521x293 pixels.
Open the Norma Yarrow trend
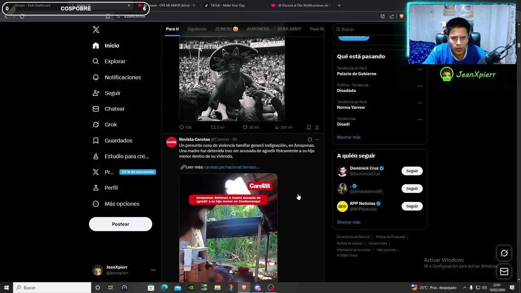click(351, 107)
